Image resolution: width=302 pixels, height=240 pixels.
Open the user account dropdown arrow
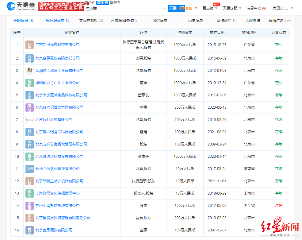click(291, 8)
